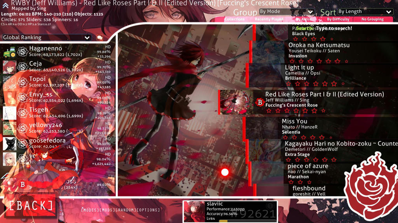Select the Kagayaku Hari no Kobito-zoku cover thumbnail
This screenshot has height=223, width=398.
click(x=265, y=151)
